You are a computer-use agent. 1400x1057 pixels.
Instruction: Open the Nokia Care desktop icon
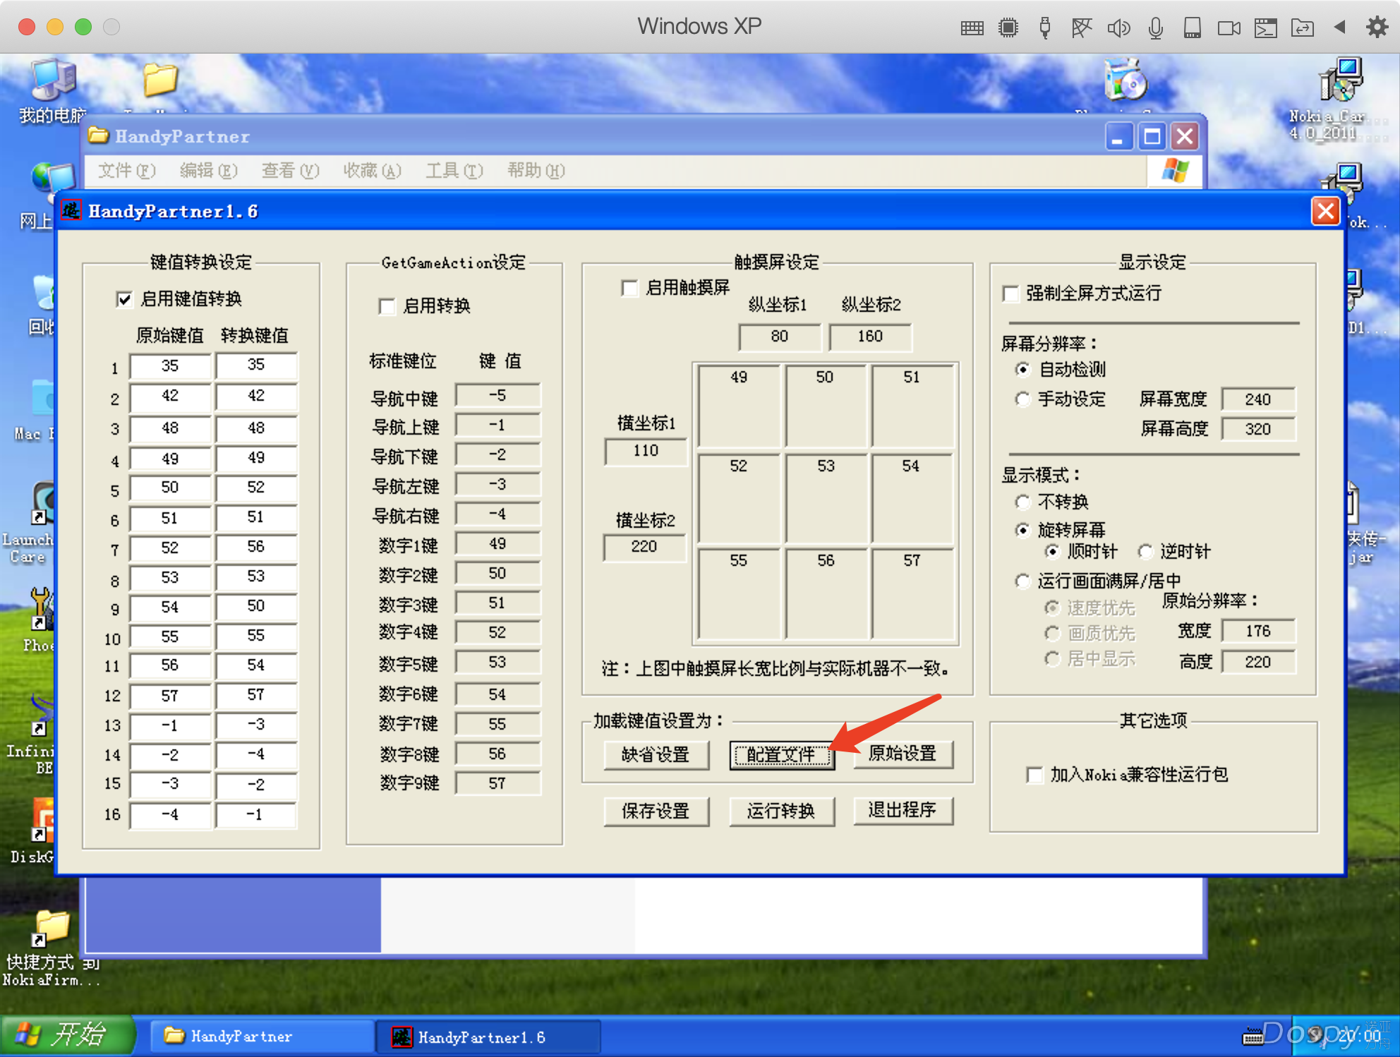(1341, 80)
